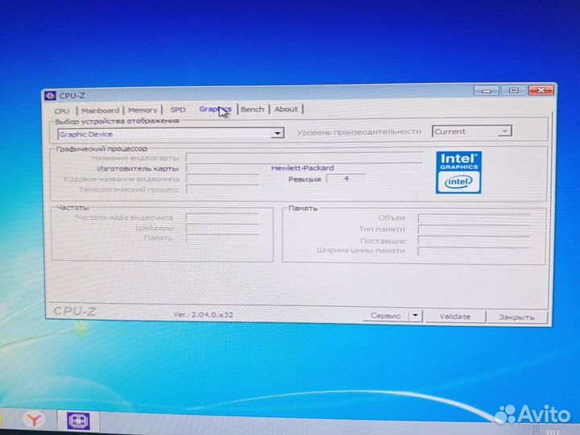Click the Ширина шины памяти field
This screenshot has width=580, height=435.
pyautogui.click(x=474, y=251)
